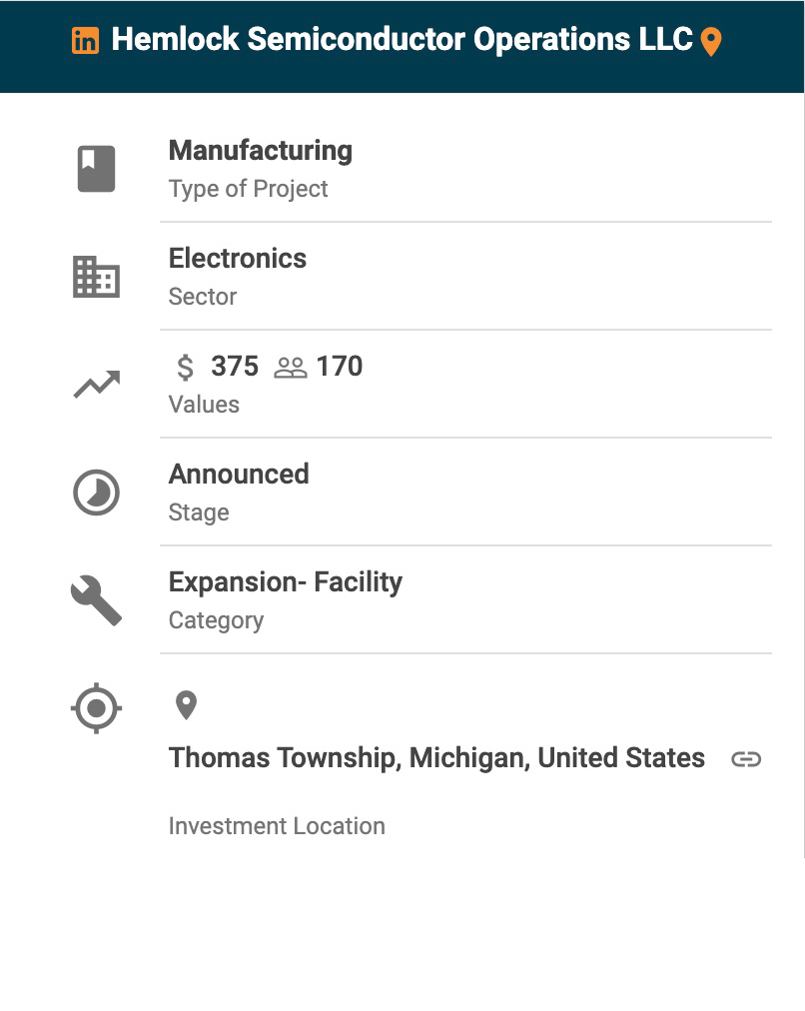The width and height of the screenshot is (805, 1011).
Task: Click the Expansion- Facility category text
Action: (286, 582)
